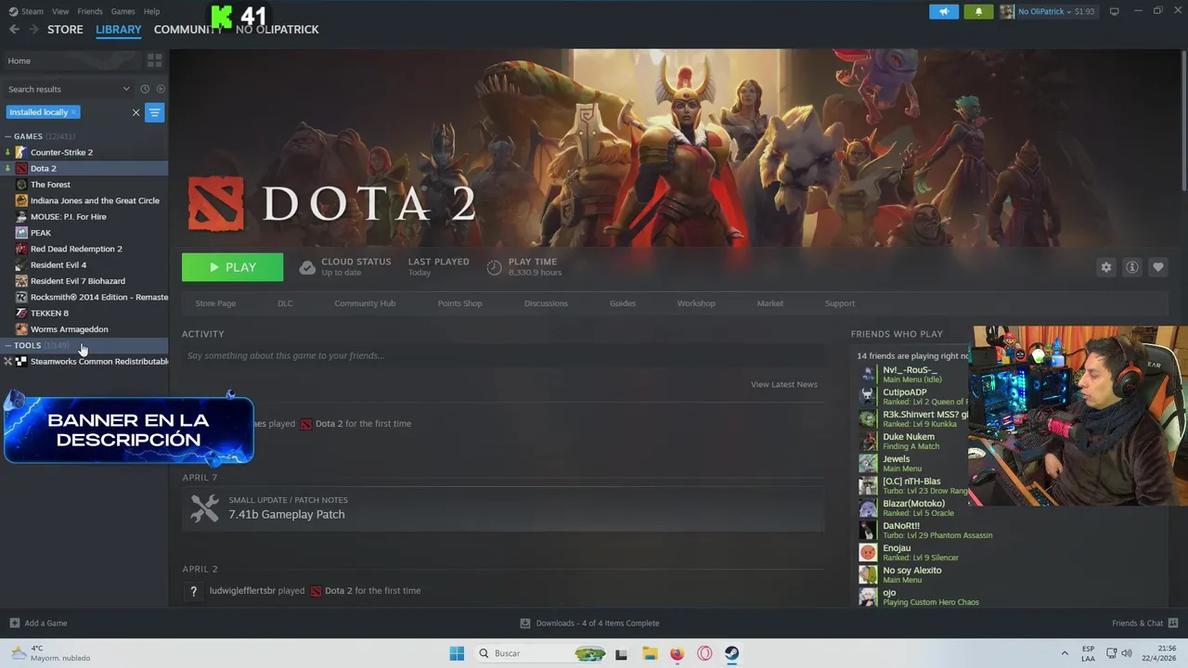Screen dimensions: 1188x668
Task: Click the TEKKEN 8 game icon
Action: point(21,313)
